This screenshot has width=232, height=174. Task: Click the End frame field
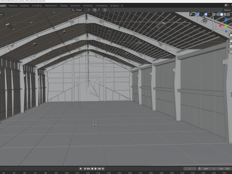[x=224, y=169]
